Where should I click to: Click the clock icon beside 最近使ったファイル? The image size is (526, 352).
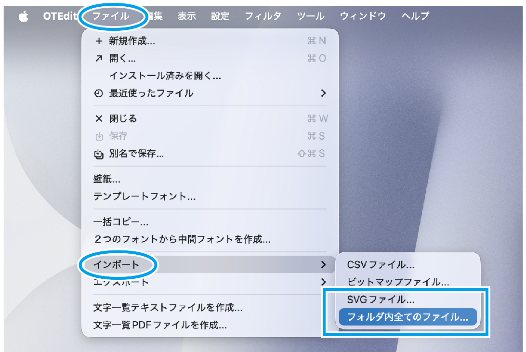point(99,93)
